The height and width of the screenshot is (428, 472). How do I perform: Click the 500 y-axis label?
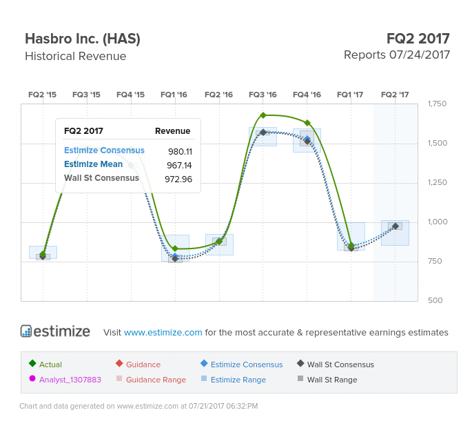(x=435, y=300)
